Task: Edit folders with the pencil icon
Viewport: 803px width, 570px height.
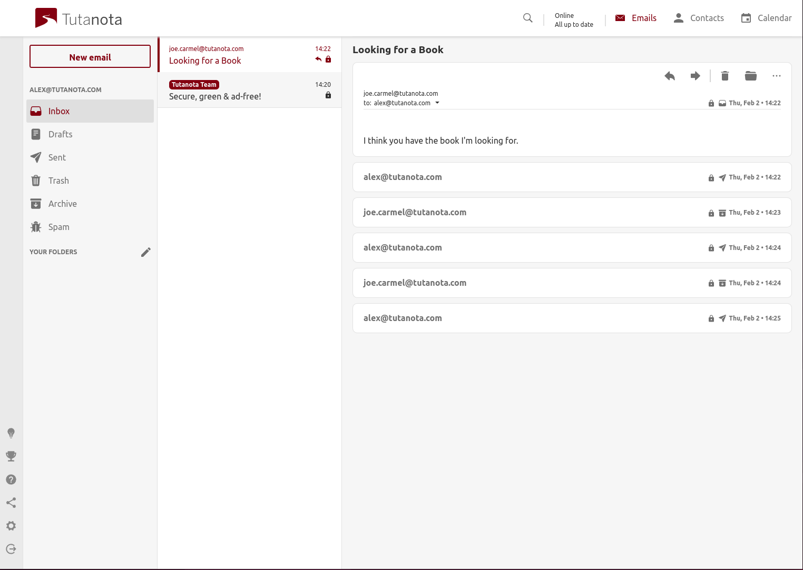Action: [146, 252]
